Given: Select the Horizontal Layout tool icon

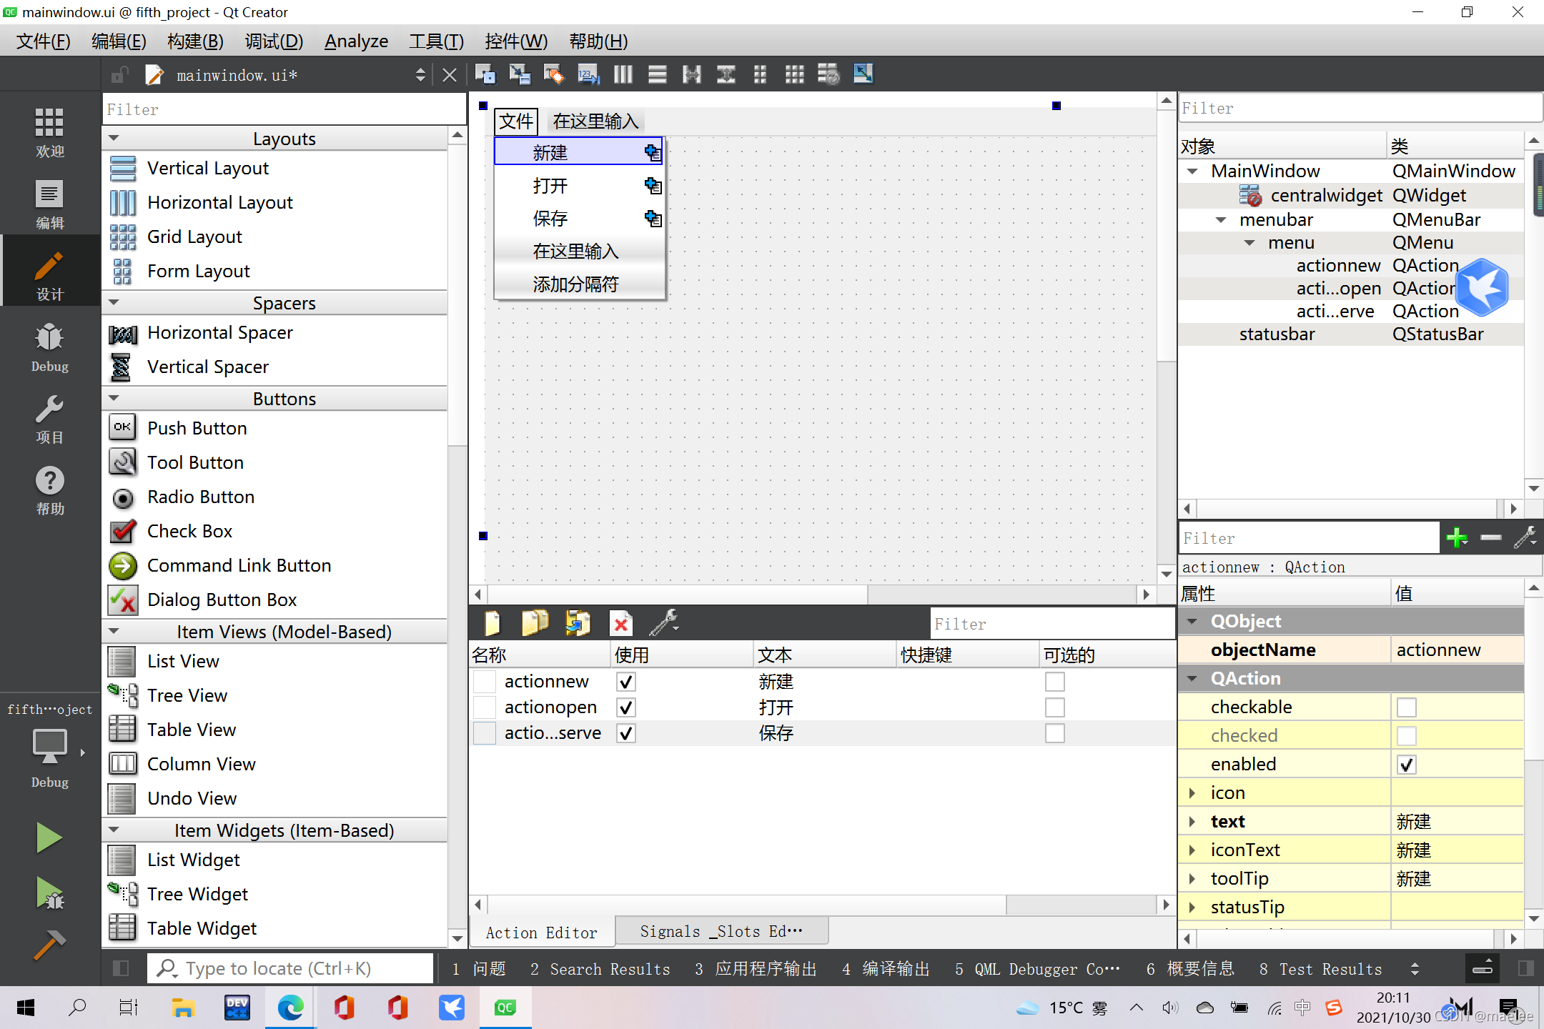Looking at the screenshot, I should coord(124,202).
